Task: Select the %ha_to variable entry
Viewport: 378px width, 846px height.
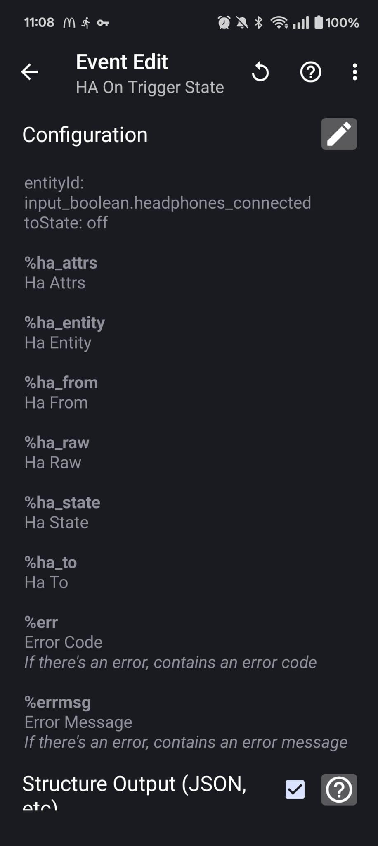Action: (x=51, y=572)
